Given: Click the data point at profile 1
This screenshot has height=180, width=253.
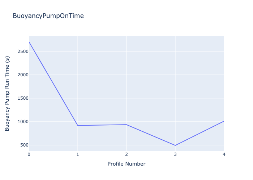Looking at the screenshot, I should pyautogui.click(x=78, y=125).
